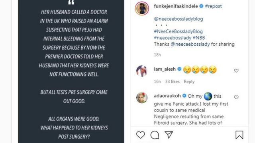
Task: Open funkejenifaakindele profile picture
Action: pyautogui.click(x=142, y=8)
